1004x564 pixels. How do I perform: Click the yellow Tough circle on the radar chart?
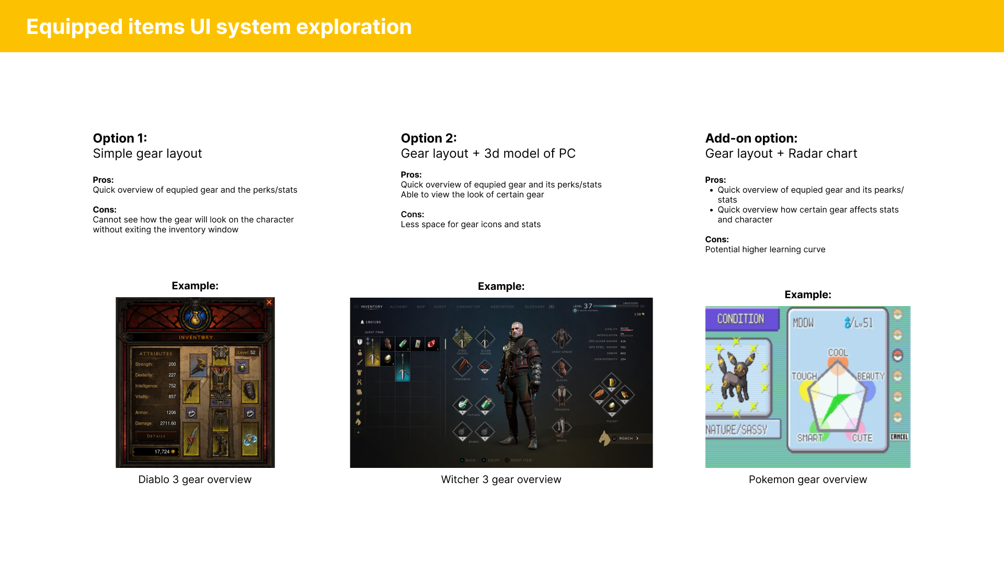[x=809, y=391]
